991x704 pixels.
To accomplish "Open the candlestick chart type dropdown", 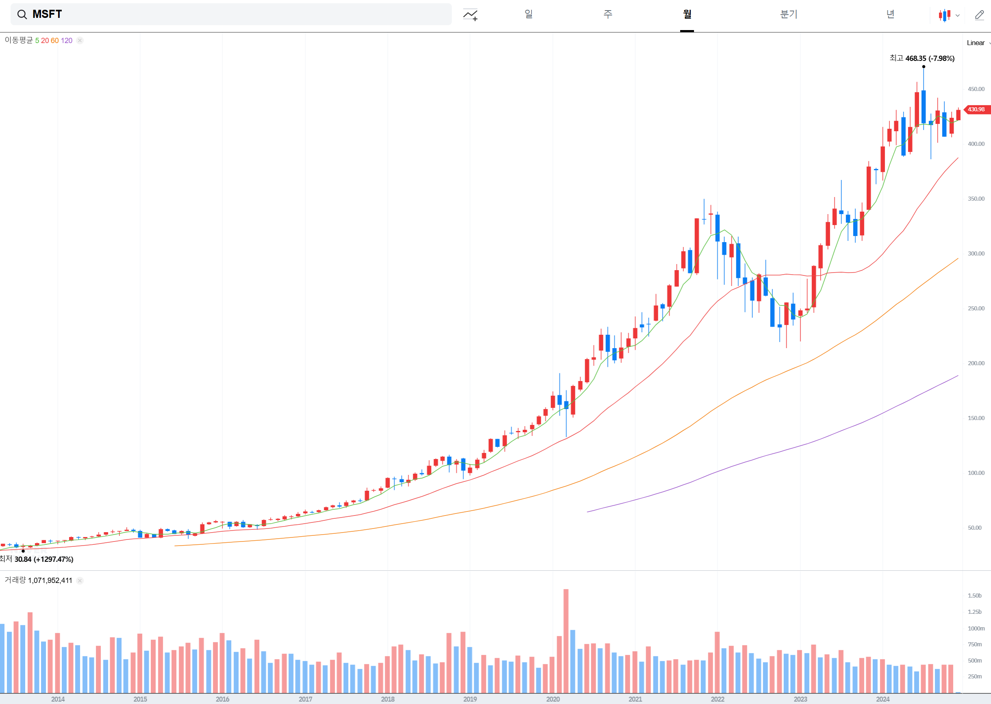I will [x=950, y=15].
